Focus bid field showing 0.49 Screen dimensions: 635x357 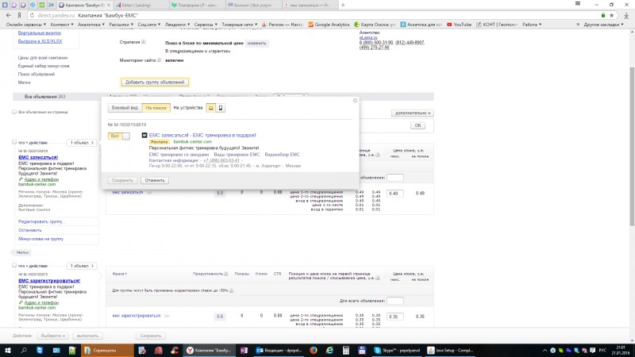[x=394, y=194]
